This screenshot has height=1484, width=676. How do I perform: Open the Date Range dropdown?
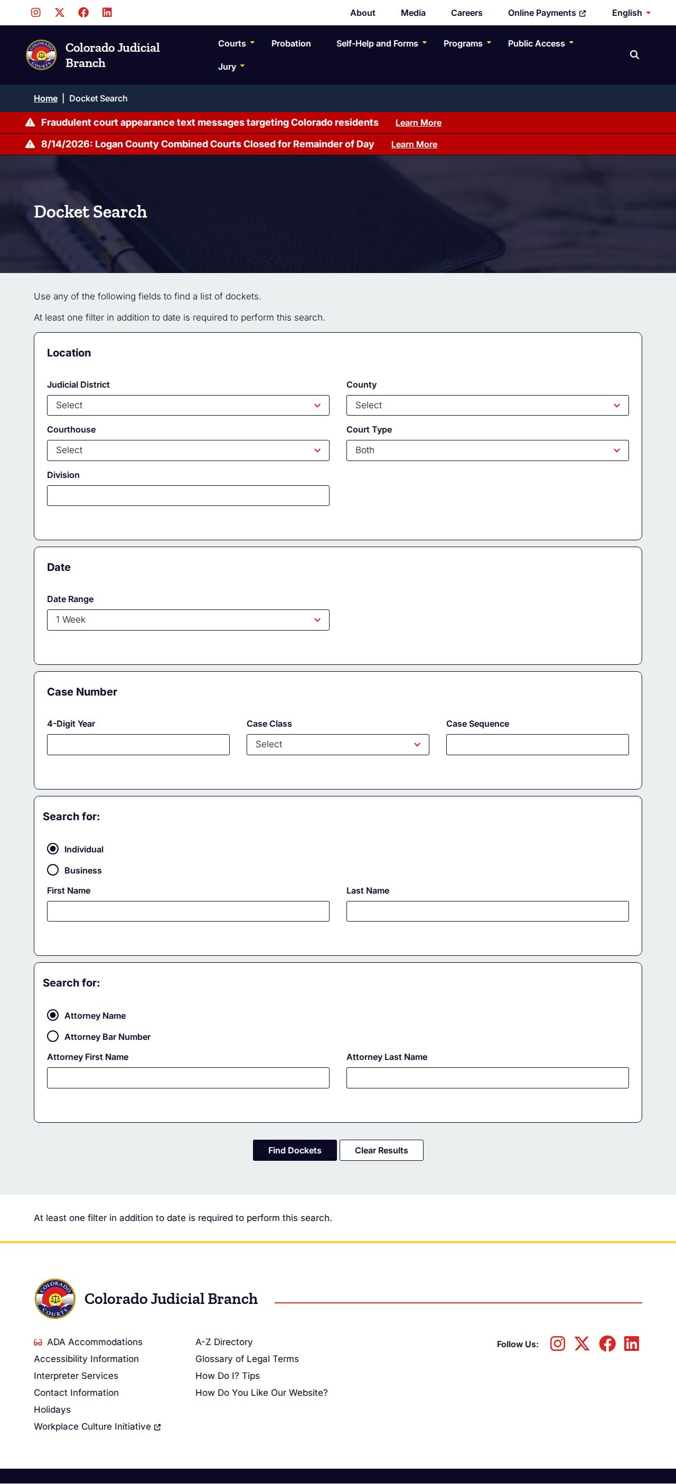tap(188, 621)
